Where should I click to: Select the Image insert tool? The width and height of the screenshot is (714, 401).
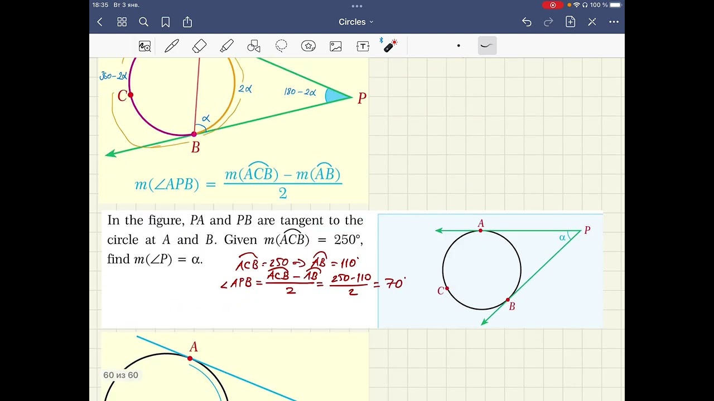(x=336, y=46)
